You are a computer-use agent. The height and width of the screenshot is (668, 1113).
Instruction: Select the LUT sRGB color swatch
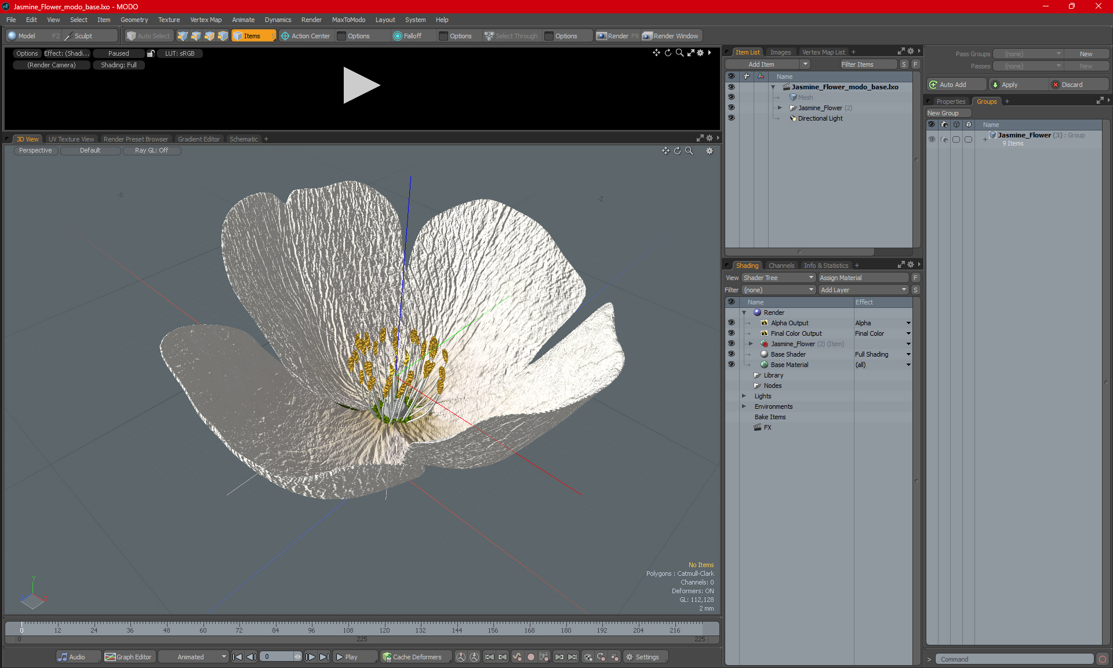[x=181, y=53]
